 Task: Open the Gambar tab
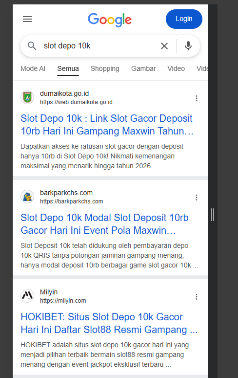(143, 69)
